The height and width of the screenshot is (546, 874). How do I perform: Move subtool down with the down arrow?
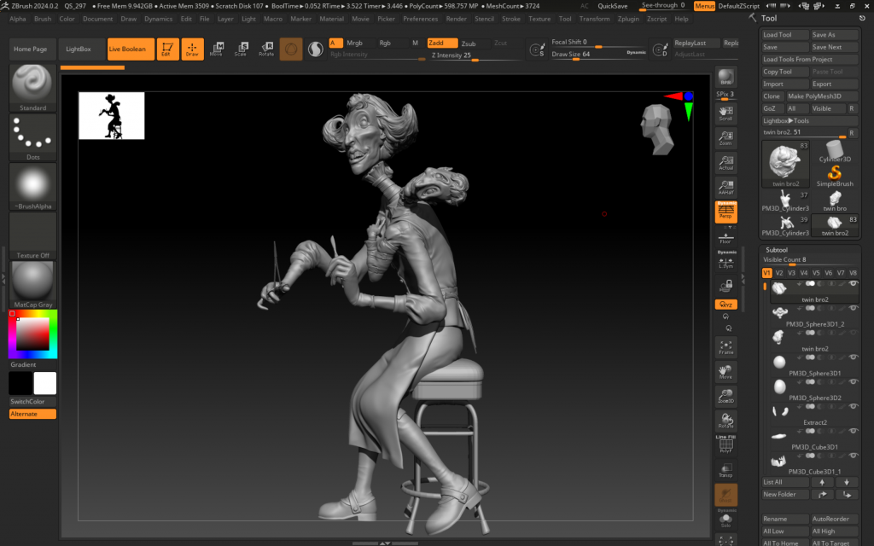846,482
